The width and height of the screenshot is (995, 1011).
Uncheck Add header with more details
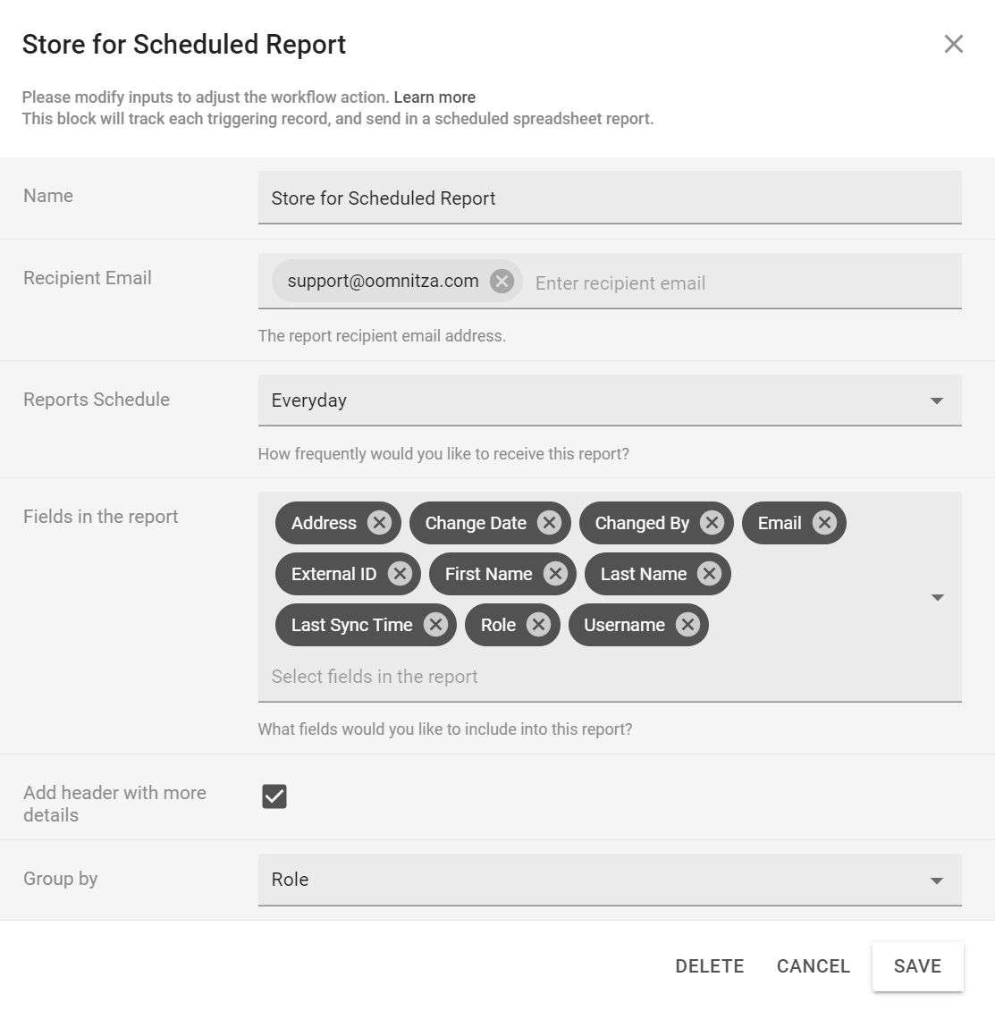(x=274, y=796)
